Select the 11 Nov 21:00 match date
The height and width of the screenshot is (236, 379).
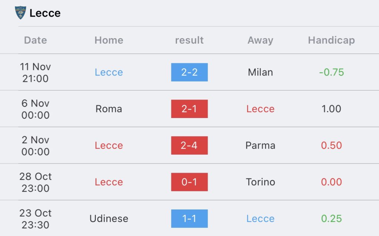pos(35,73)
